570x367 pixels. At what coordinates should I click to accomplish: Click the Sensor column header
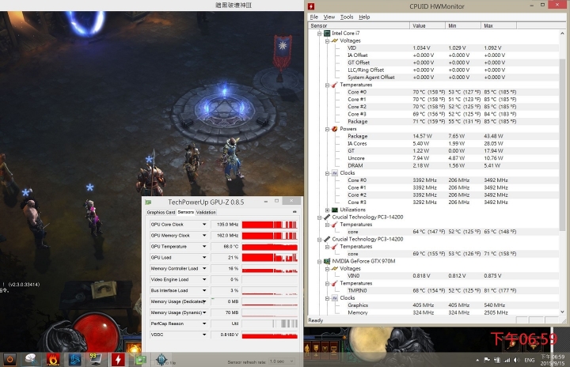[359, 25]
